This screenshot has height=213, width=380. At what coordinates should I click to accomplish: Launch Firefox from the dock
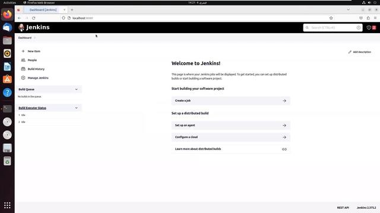7,14
